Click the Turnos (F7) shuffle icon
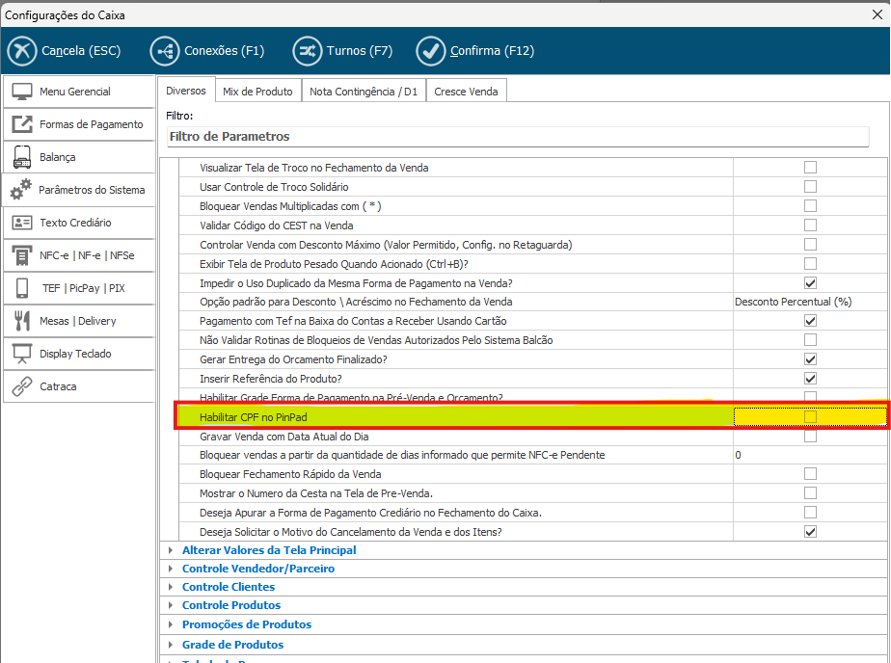The image size is (891, 663). (309, 51)
